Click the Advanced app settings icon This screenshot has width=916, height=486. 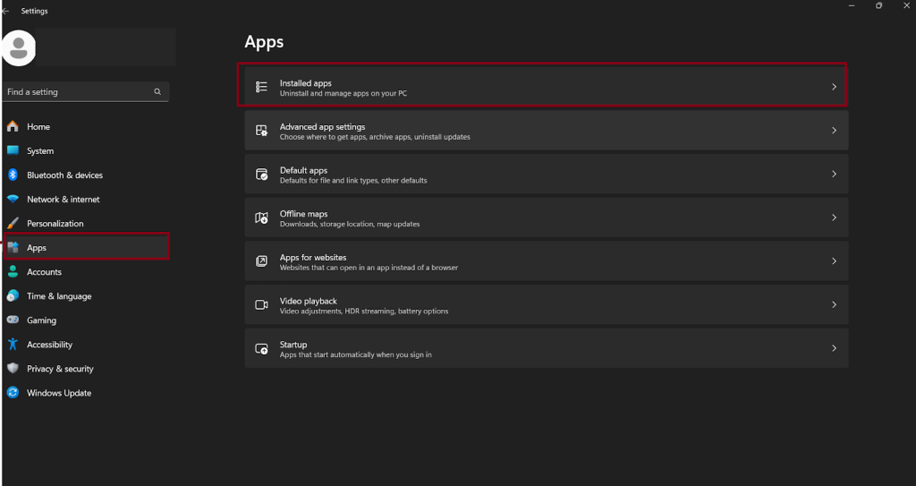point(262,131)
